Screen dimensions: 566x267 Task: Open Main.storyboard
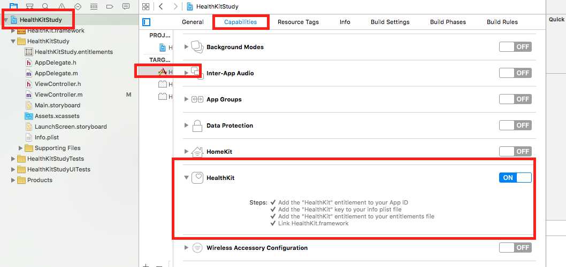pos(57,105)
